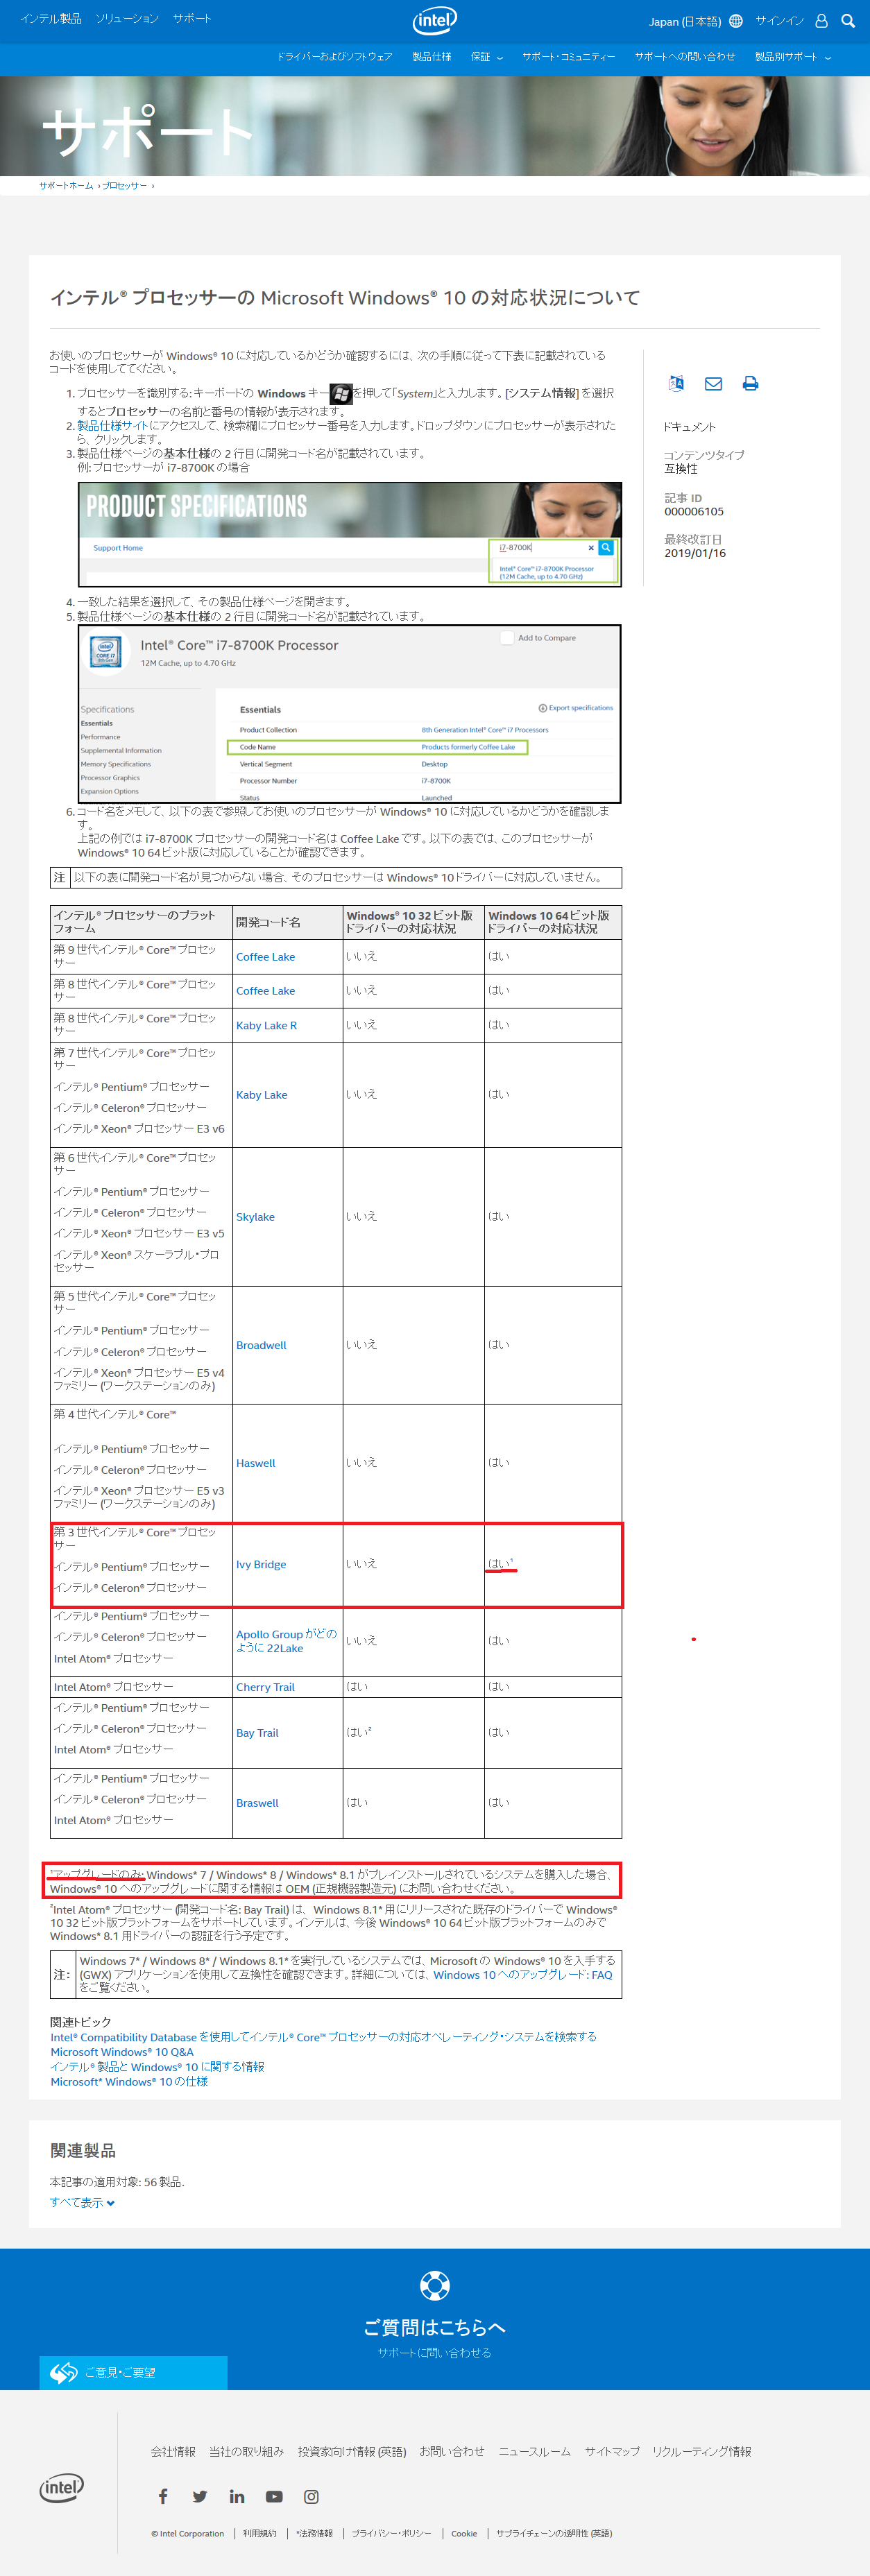The image size is (870, 2576).
Task: Open the globe region selector icon
Action: pos(736,21)
